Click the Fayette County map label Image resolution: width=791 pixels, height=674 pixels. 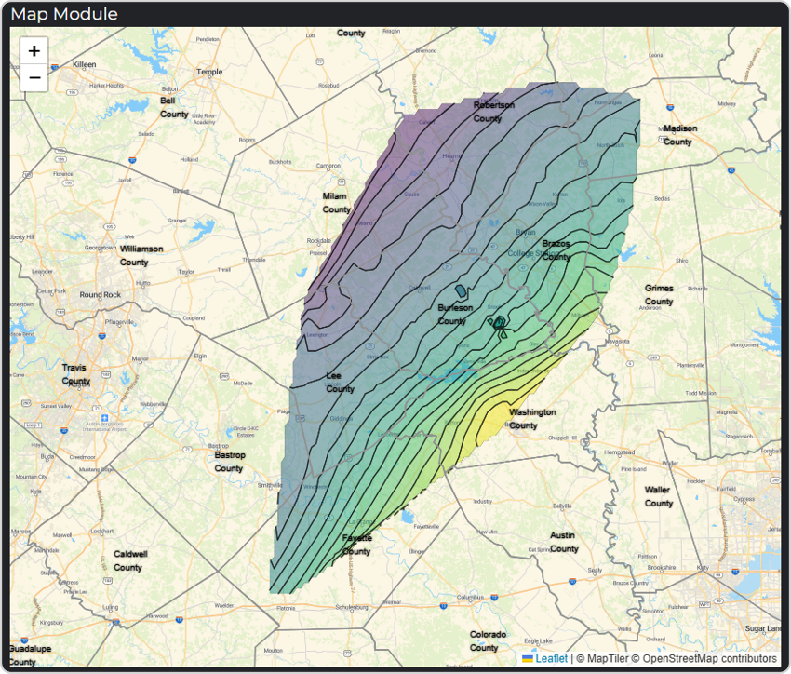coord(356,545)
